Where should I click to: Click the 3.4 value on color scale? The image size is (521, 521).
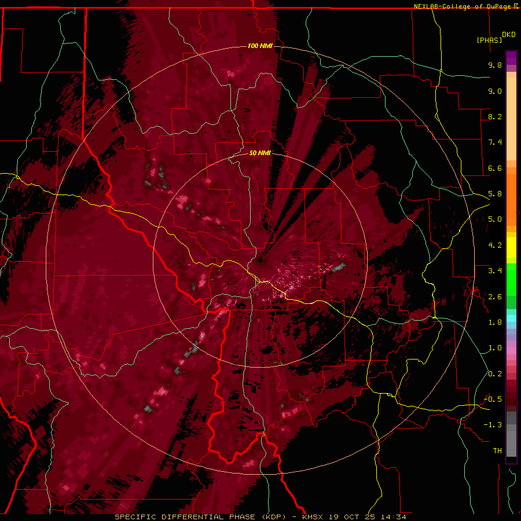[x=495, y=271]
